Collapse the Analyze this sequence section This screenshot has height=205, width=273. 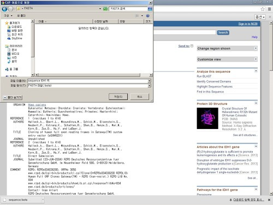[x=256, y=71]
